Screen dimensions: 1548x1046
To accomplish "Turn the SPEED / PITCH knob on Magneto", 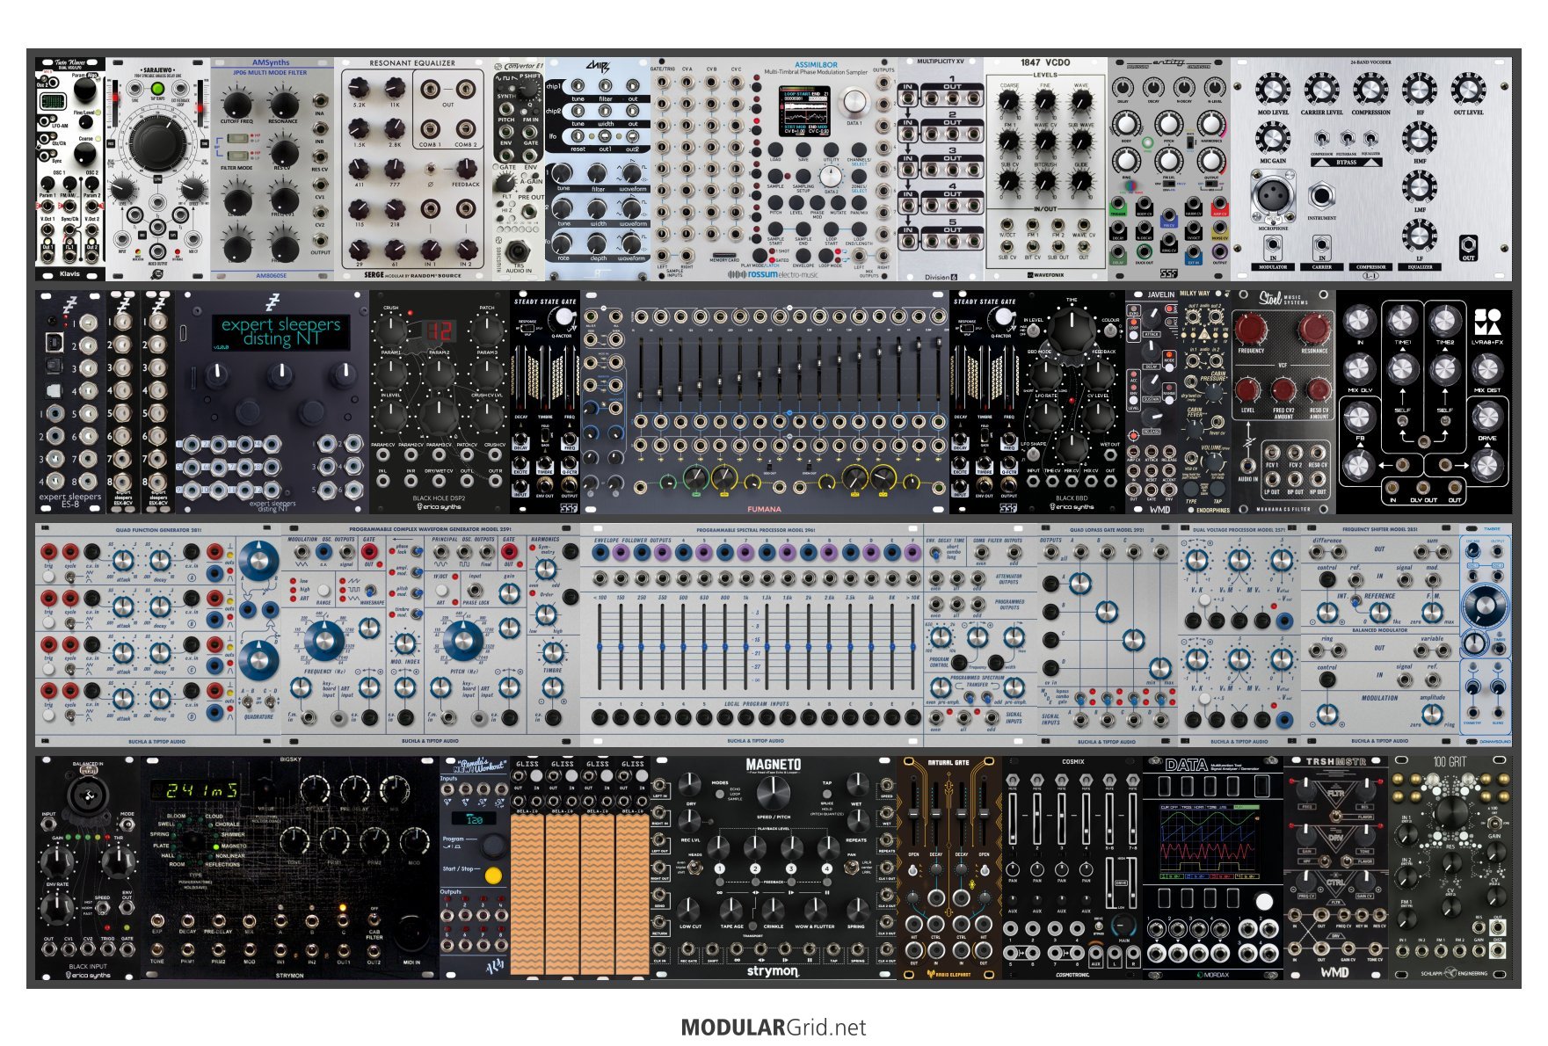I will (x=773, y=794).
